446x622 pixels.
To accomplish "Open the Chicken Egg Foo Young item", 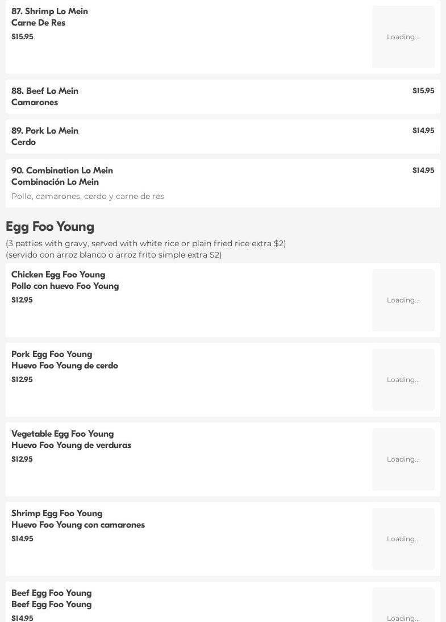I will coord(223,300).
